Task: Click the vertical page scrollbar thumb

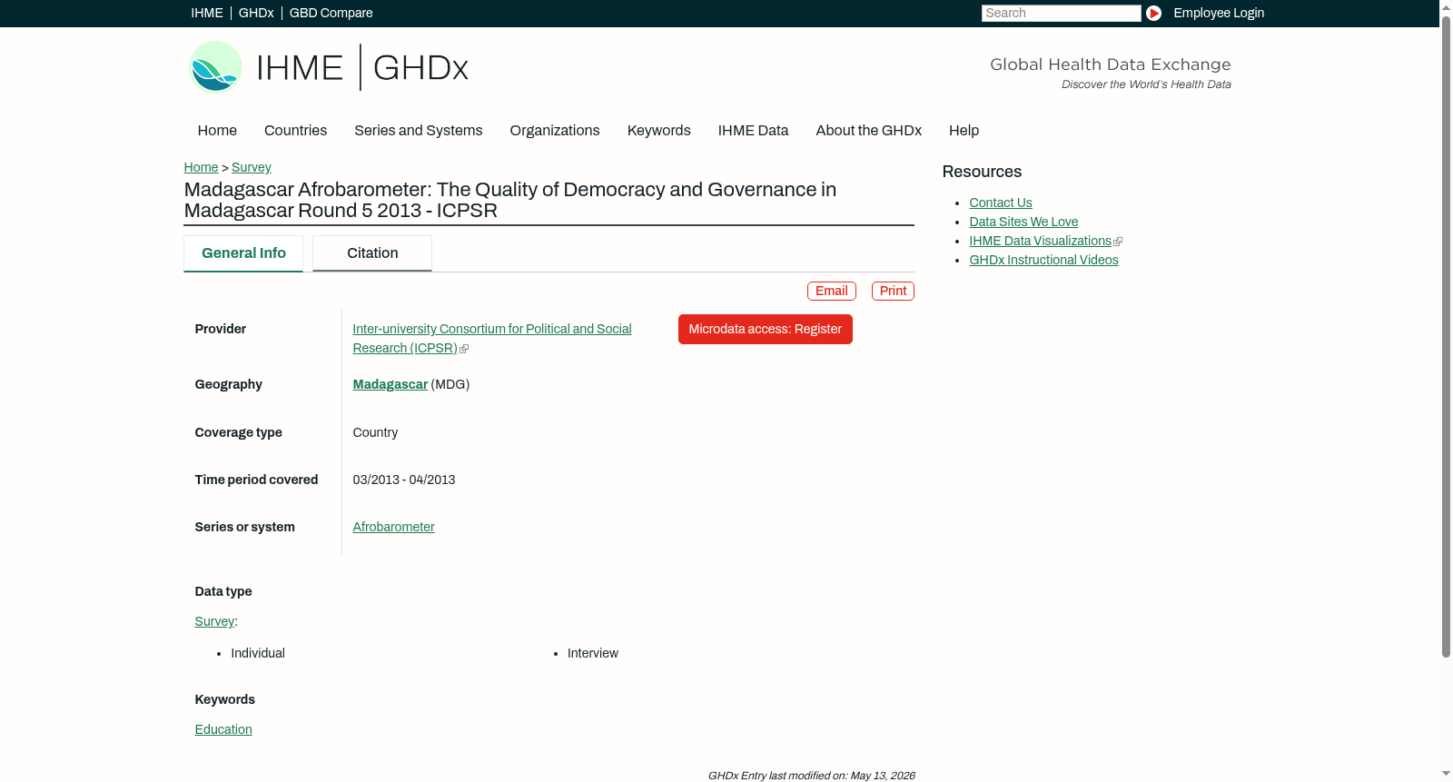Action: coord(1446,336)
